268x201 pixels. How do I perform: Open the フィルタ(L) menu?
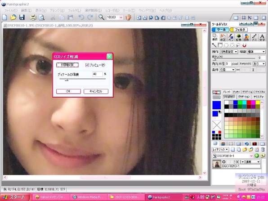(x=74, y=10)
